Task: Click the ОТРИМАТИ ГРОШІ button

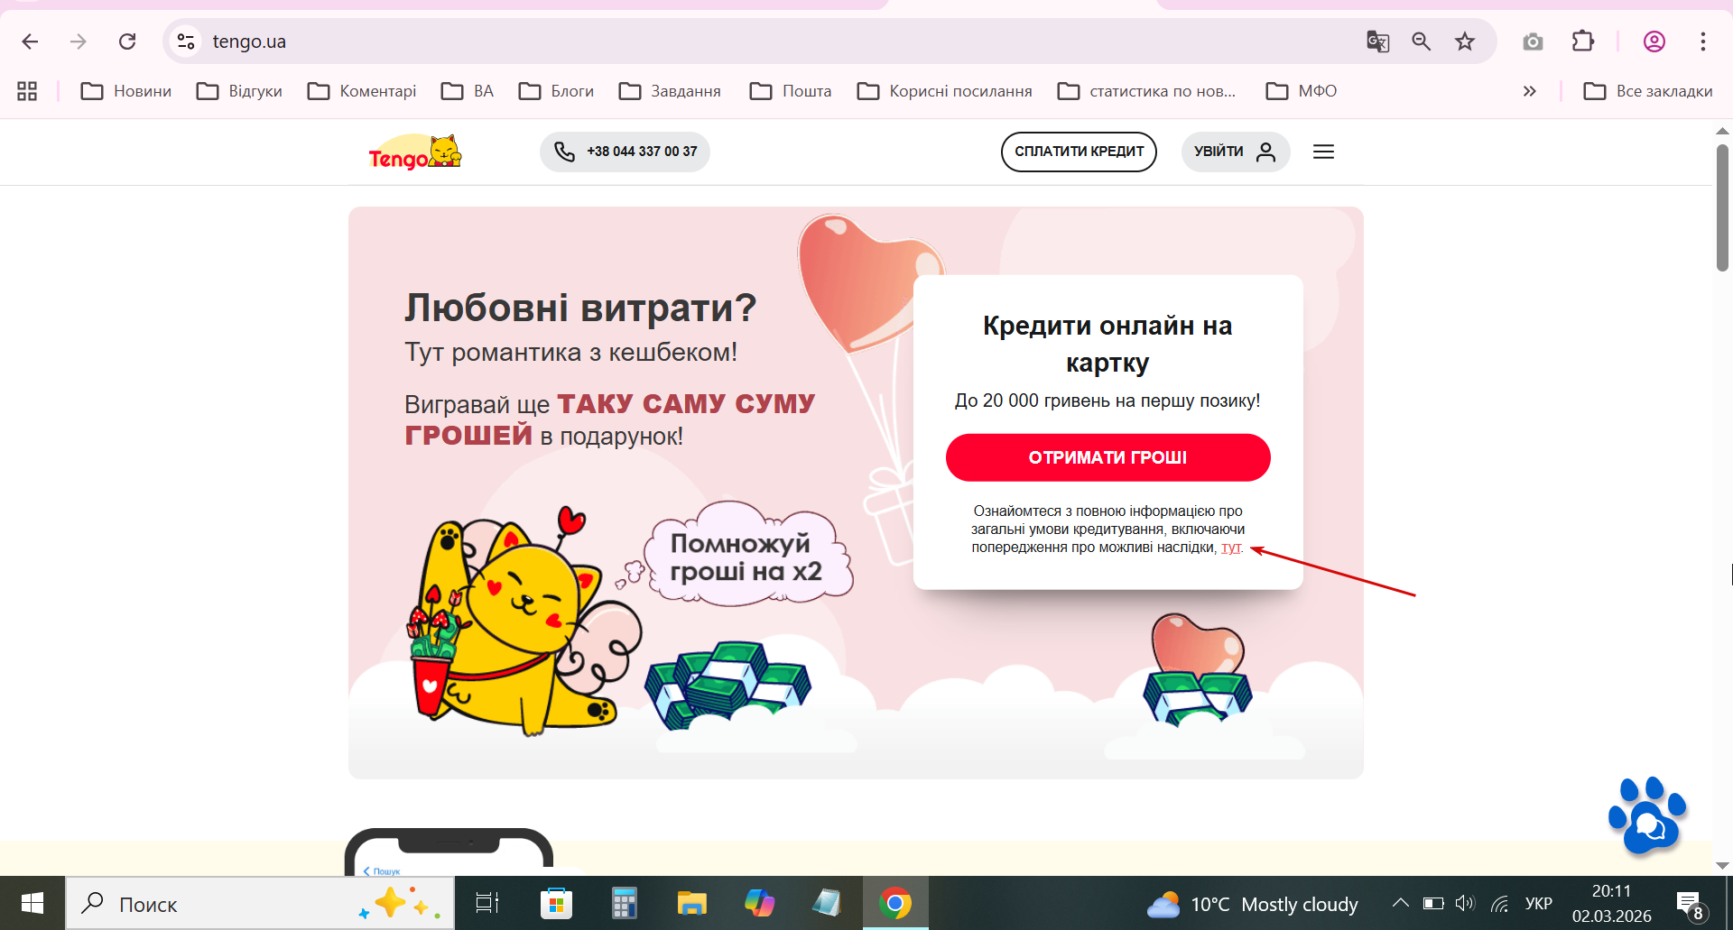Action: (1107, 457)
